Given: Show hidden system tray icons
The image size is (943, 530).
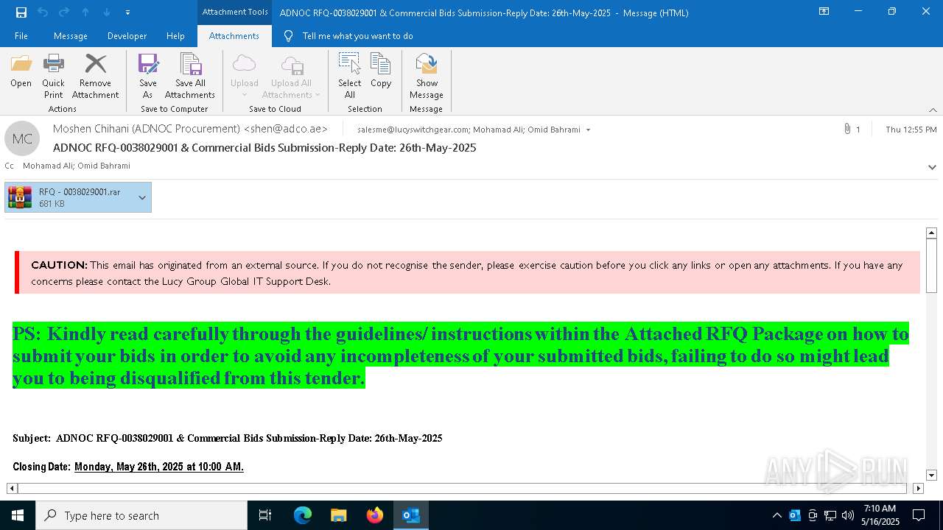Looking at the screenshot, I should [777, 515].
